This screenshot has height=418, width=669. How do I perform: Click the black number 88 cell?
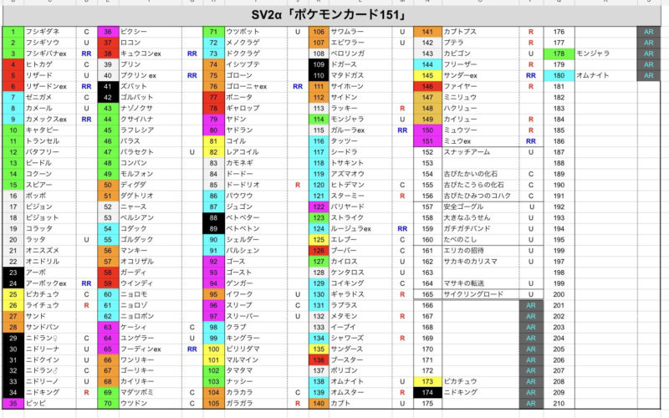(213, 217)
